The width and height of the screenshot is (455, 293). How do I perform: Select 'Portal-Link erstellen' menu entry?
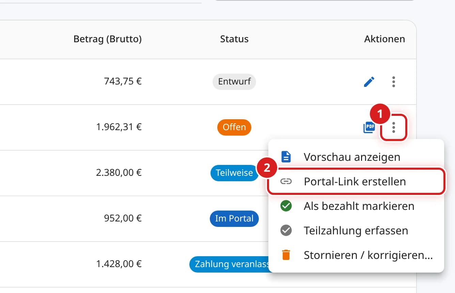click(356, 182)
